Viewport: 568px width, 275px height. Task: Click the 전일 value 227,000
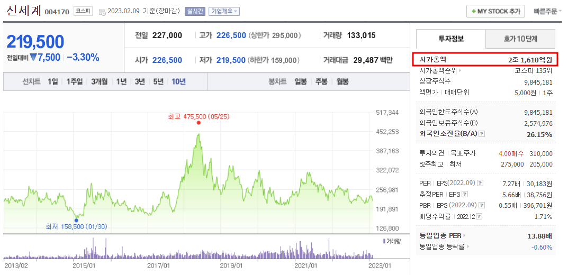[167, 35]
